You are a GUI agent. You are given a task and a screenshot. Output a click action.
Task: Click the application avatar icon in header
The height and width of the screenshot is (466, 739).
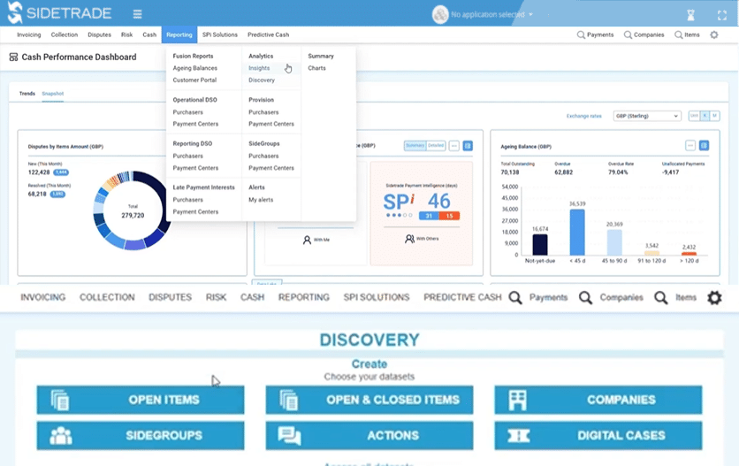(x=440, y=15)
